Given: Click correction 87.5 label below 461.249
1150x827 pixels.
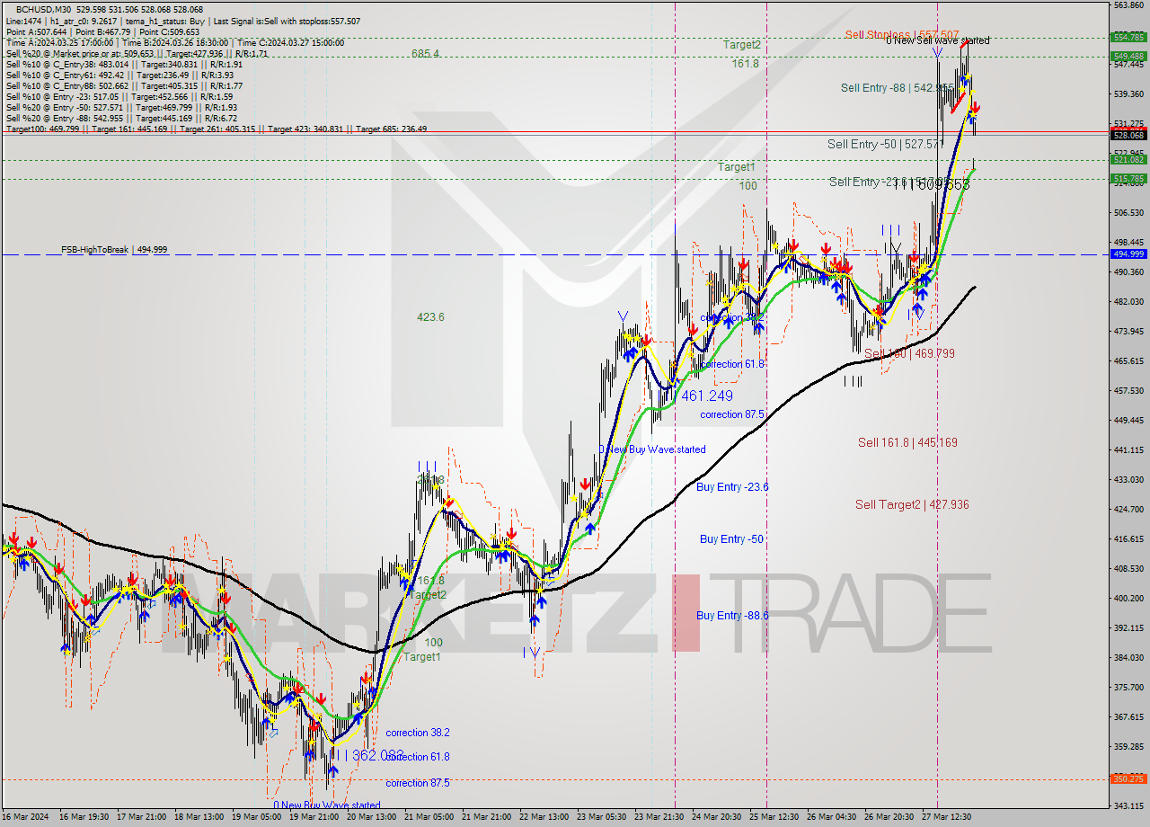Looking at the screenshot, I should [732, 414].
